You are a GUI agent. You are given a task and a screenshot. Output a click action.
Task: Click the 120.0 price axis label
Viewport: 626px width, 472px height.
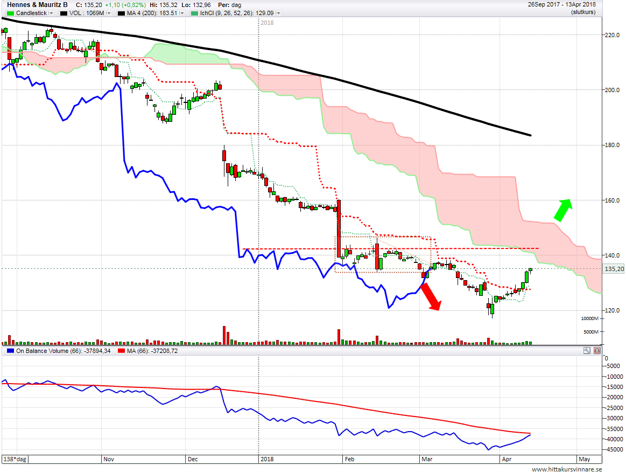coord(612,310)
